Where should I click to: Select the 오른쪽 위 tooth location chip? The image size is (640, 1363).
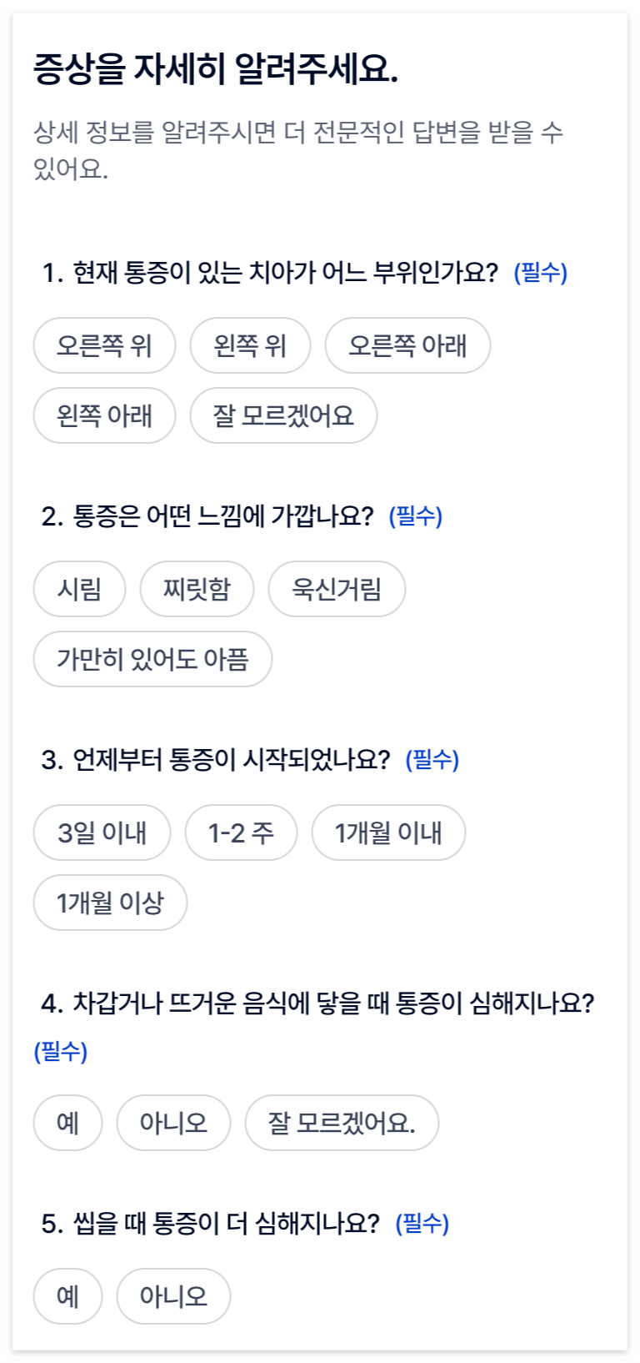coord(104,345)
